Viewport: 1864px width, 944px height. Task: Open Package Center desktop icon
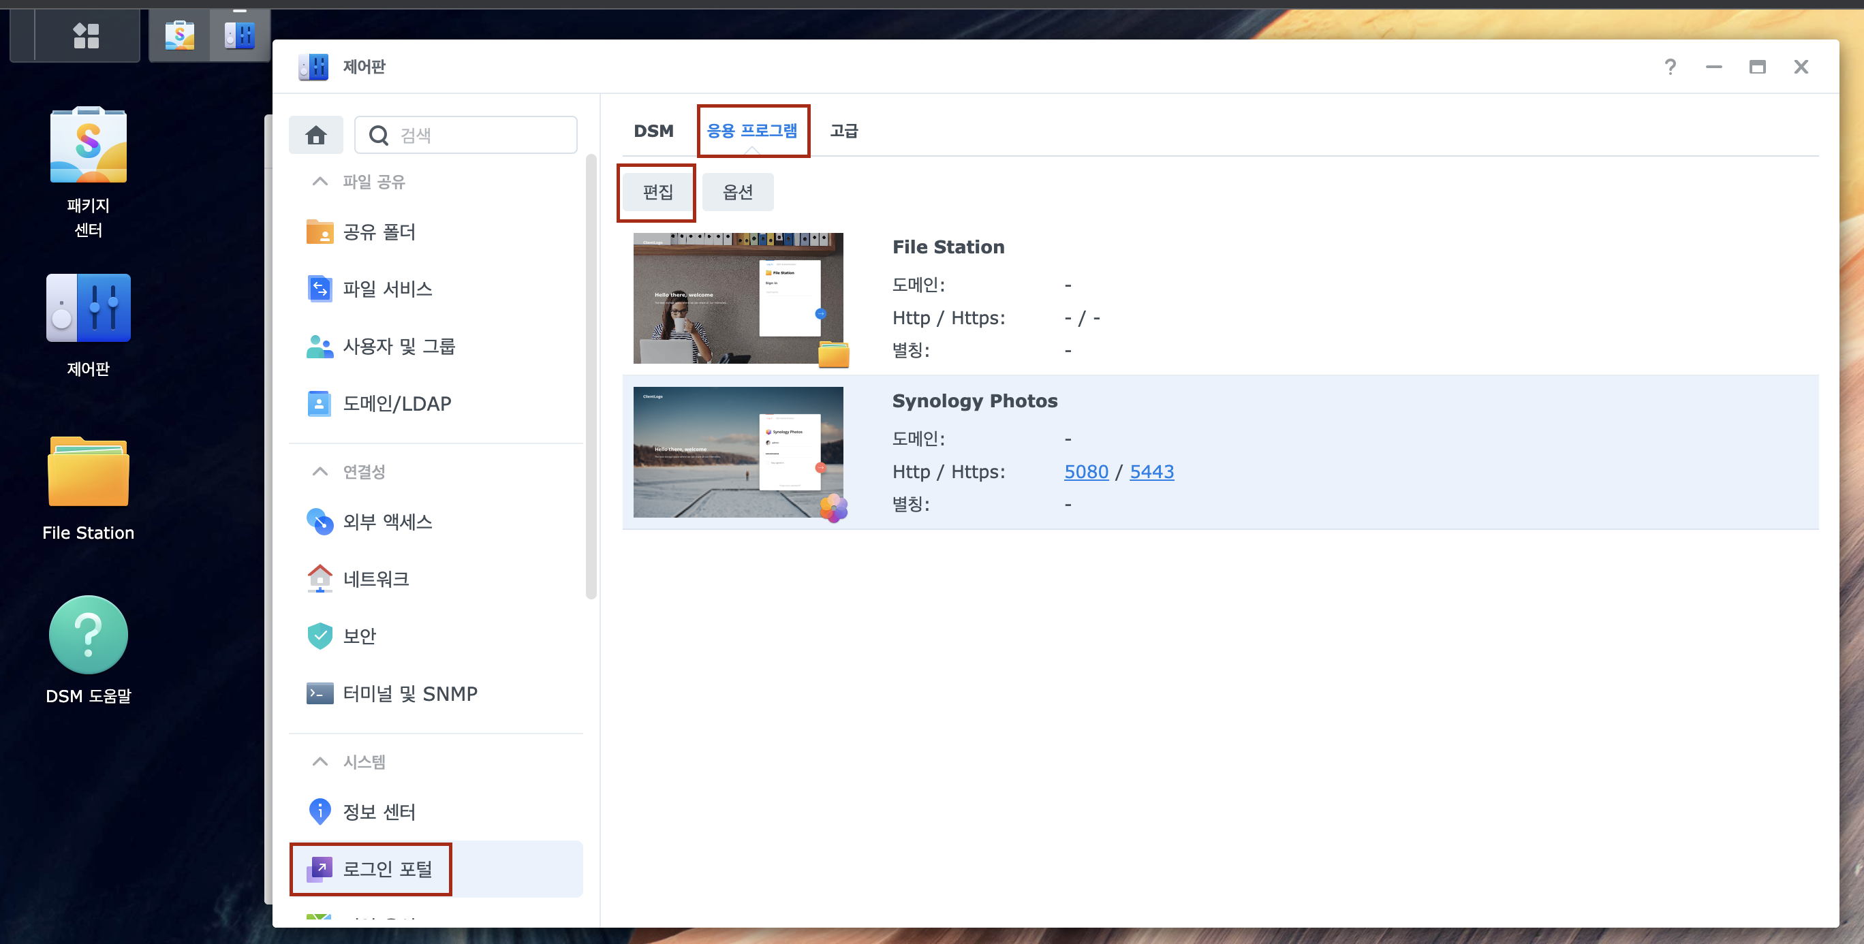(x=89, y=144)
